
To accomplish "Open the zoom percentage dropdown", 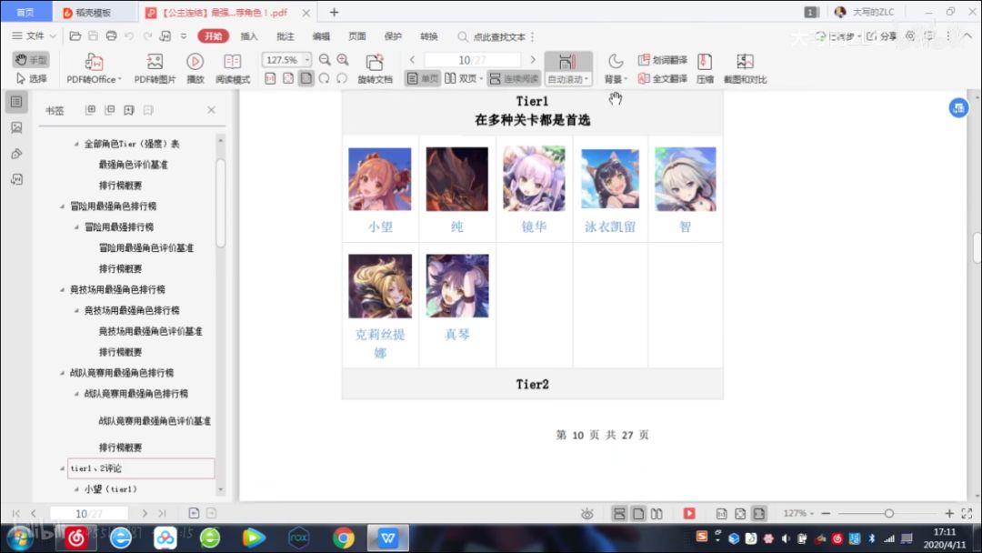I will click(x=307, y=59).
